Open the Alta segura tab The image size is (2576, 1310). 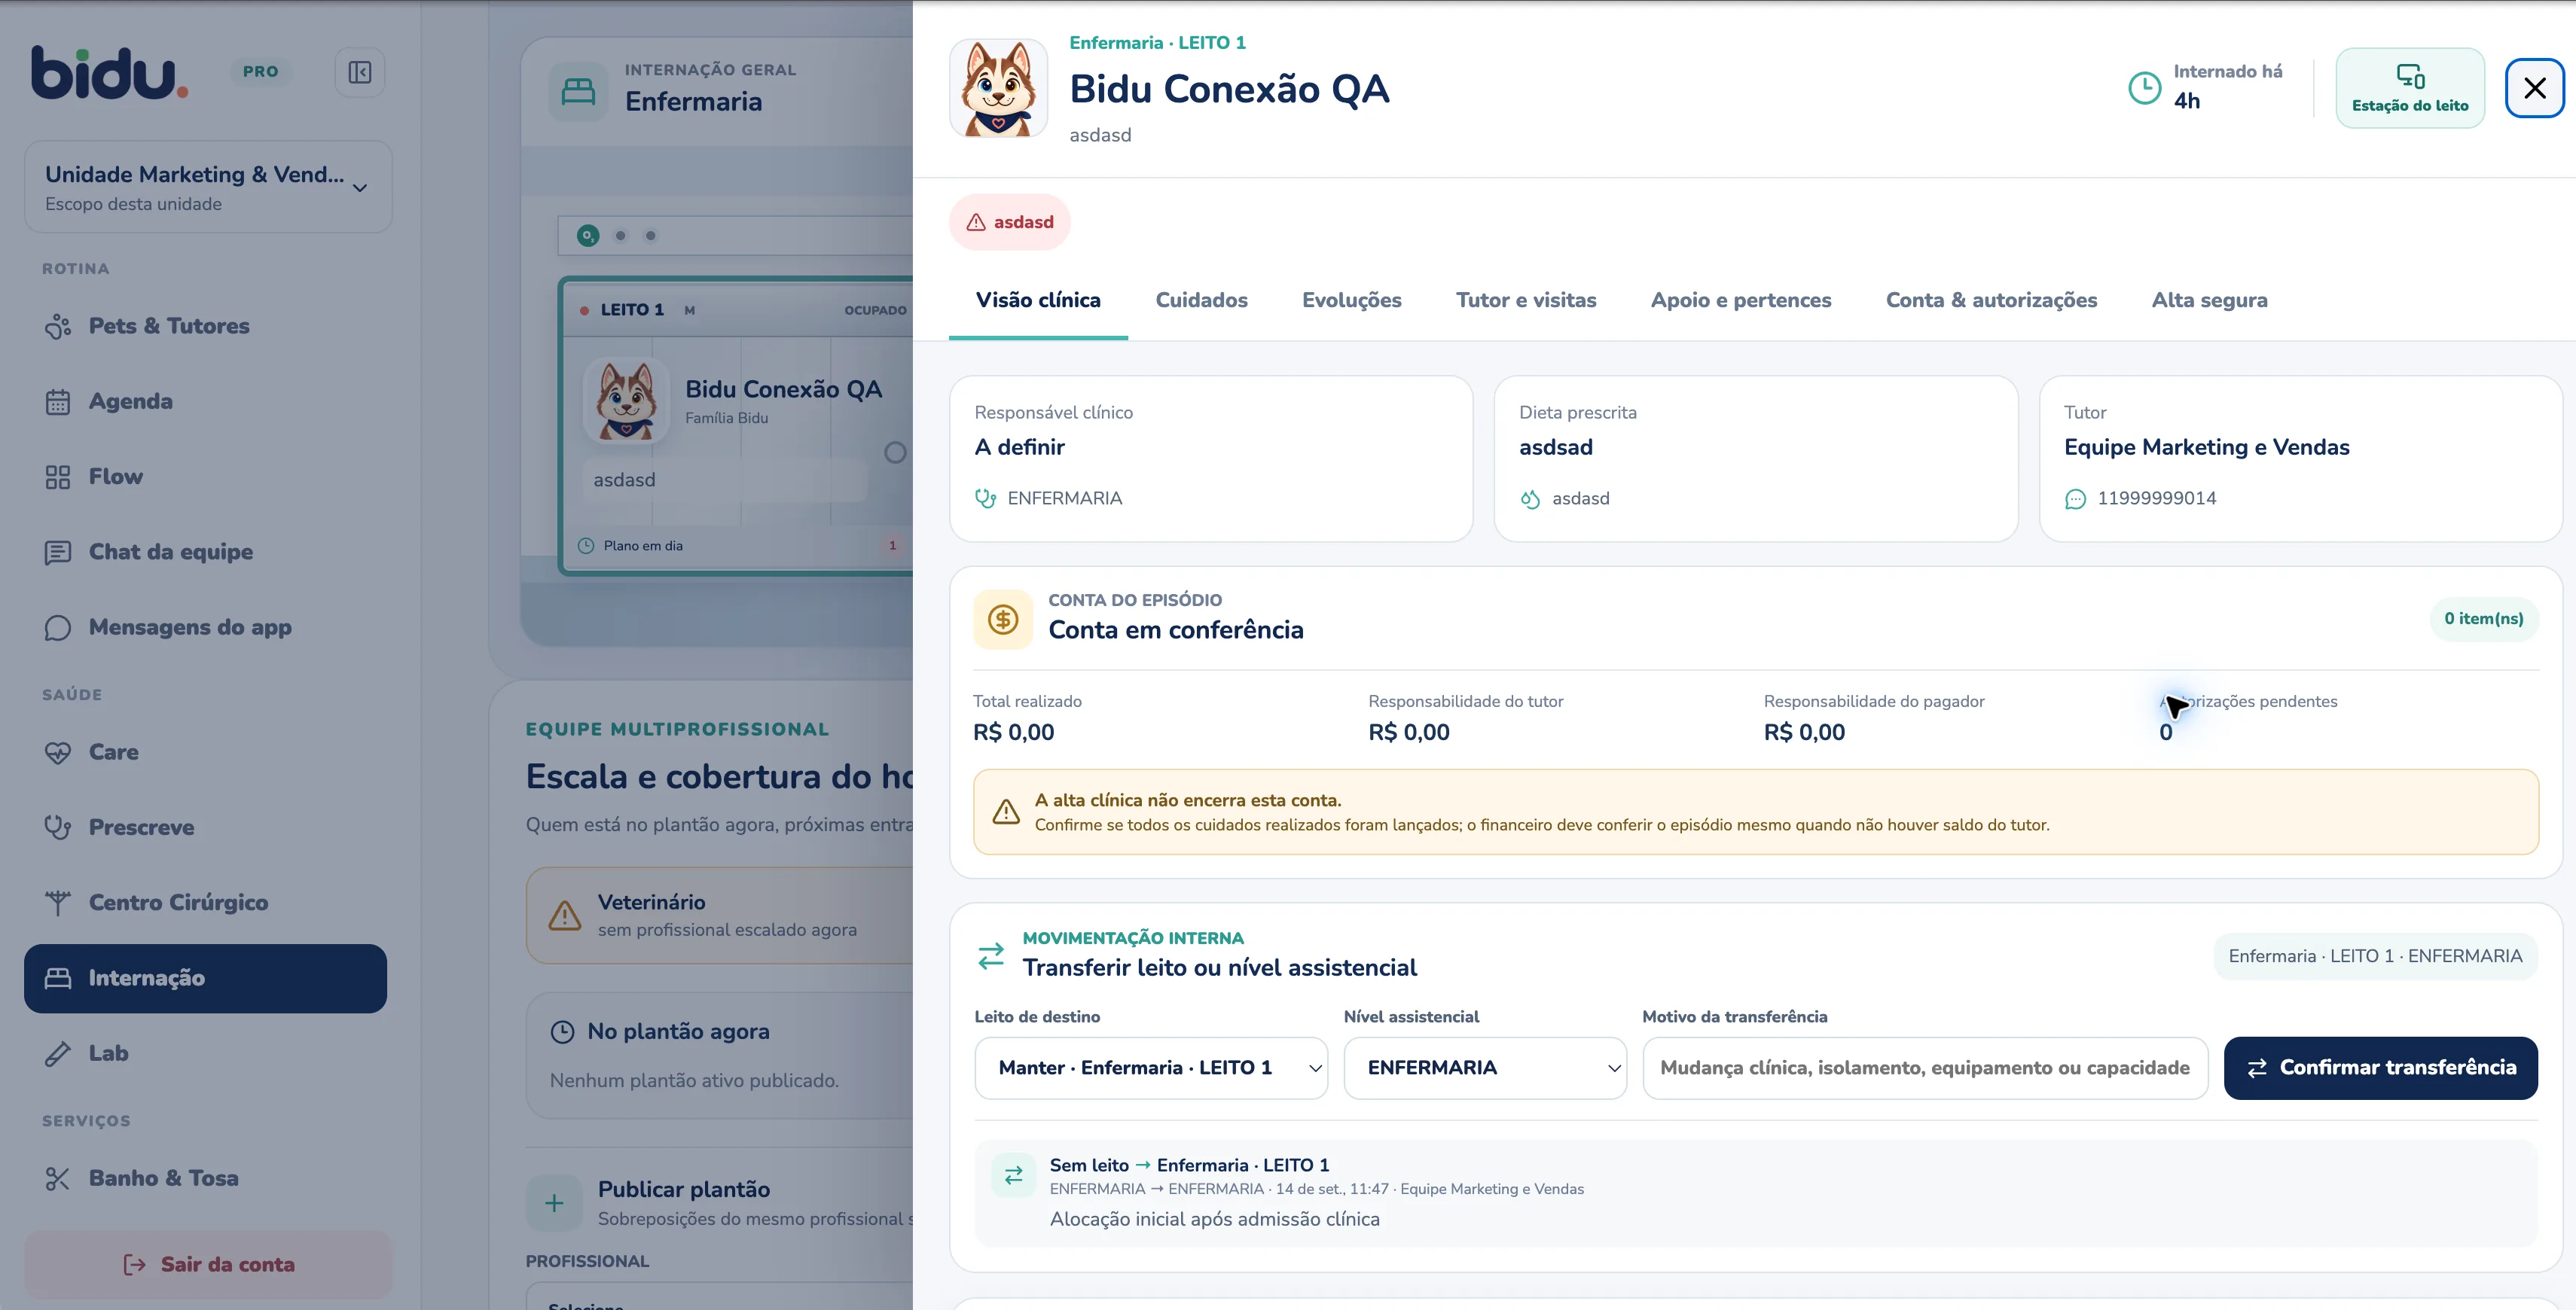(2209, 300)
